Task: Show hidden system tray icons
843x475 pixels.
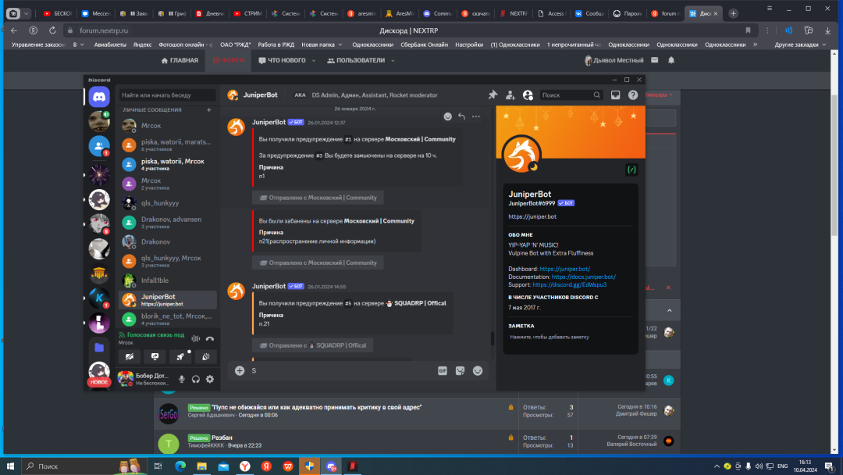Action: pyautogui.click(x=716, y=466)
